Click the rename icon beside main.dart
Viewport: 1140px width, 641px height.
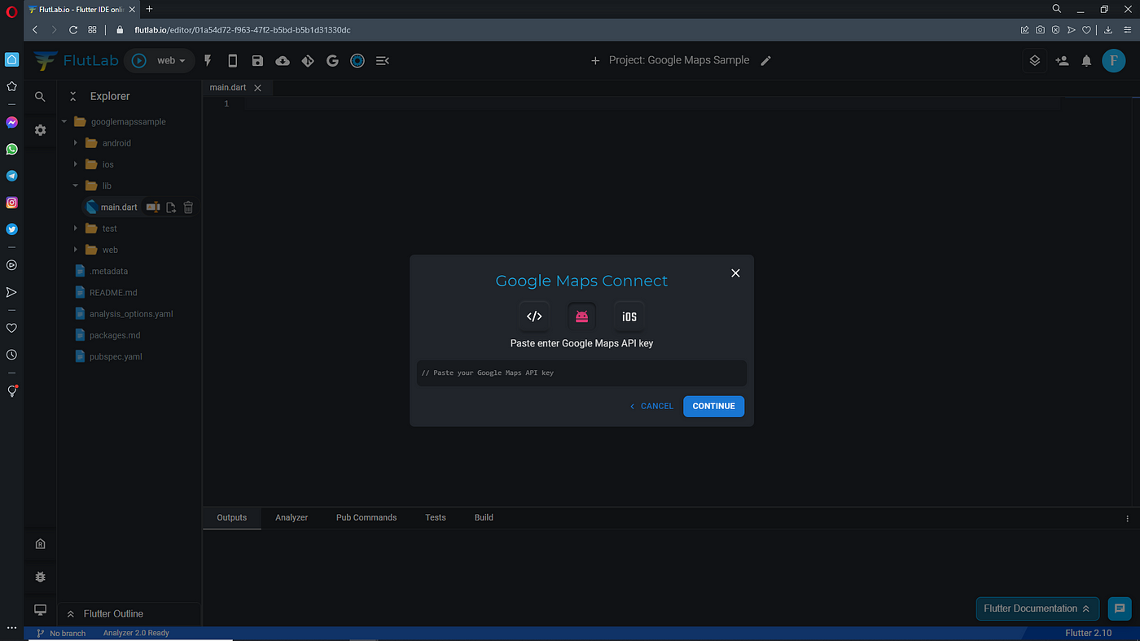153,207
